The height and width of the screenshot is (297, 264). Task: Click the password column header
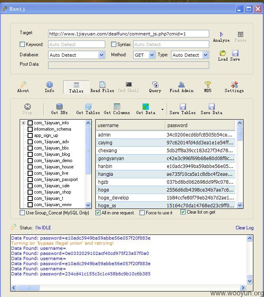click(200, 125)
